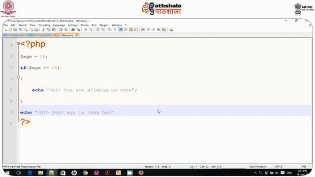Toggle Word Wrap in the toolbar

110,29
